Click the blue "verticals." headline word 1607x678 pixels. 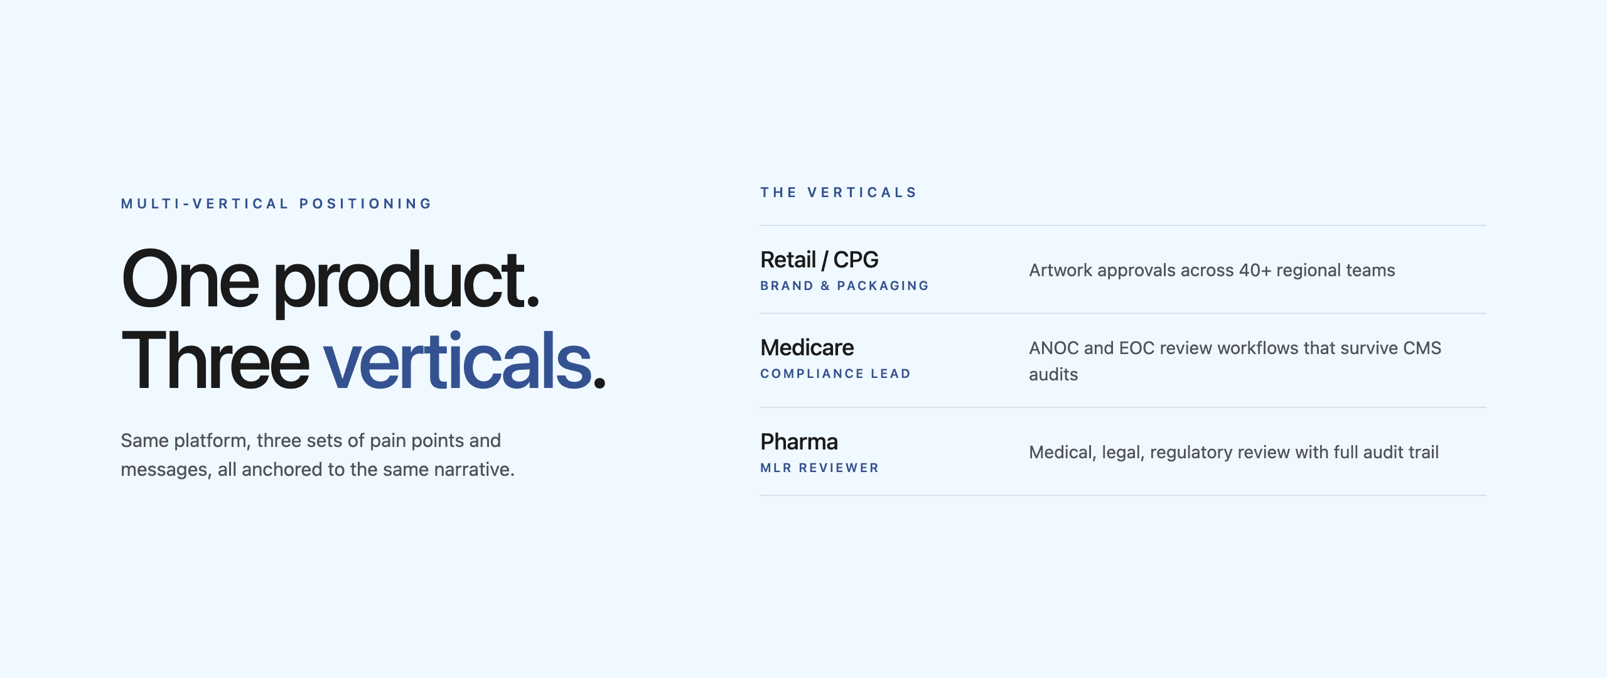click(465, 361)
